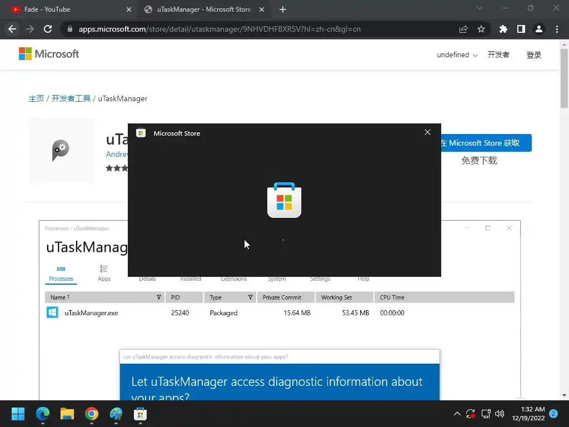Open the Windows Start menu
The image size is (569, 427).
coord(18,414)
